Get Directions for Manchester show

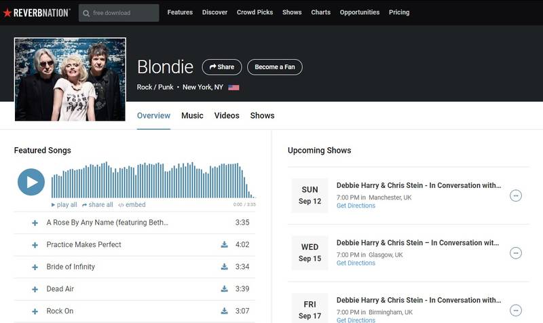356,206
